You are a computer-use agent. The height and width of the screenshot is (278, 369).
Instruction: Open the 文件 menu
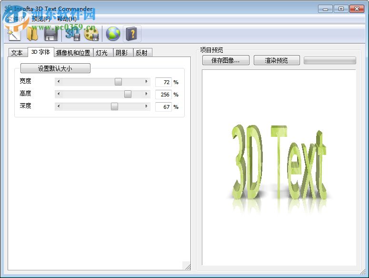click(x=16, y=19)
